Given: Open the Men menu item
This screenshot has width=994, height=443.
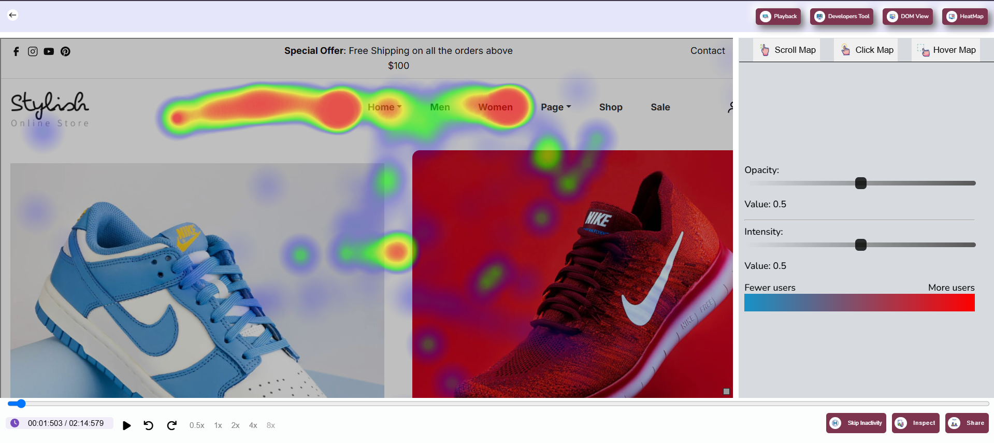Looking at the screenshot, I should tap(440, 107).
